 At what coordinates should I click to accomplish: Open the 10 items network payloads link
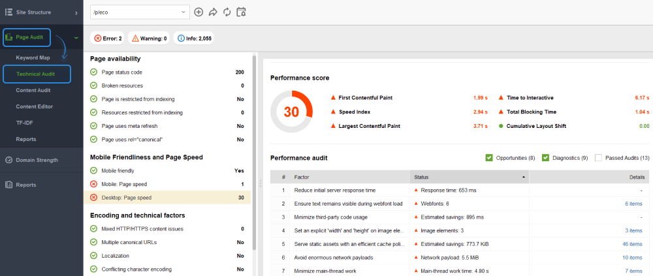coord(632,257)
